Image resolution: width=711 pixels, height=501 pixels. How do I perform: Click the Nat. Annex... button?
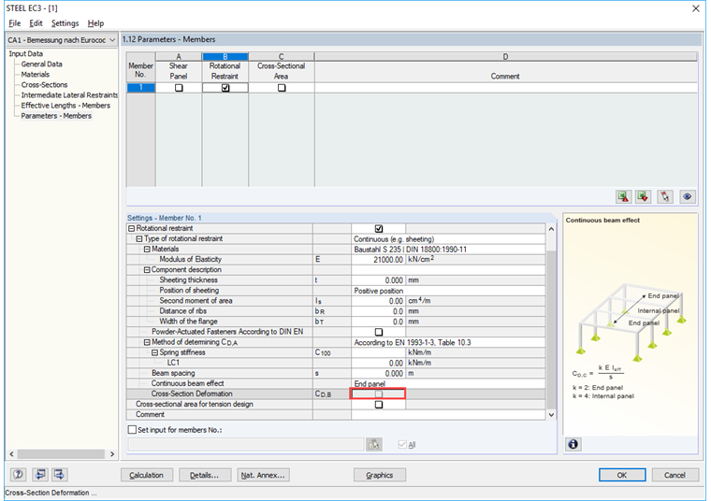point(263,475)
